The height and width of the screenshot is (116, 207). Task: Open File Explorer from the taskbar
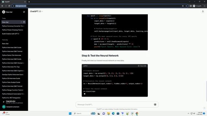tap(109, 113)
